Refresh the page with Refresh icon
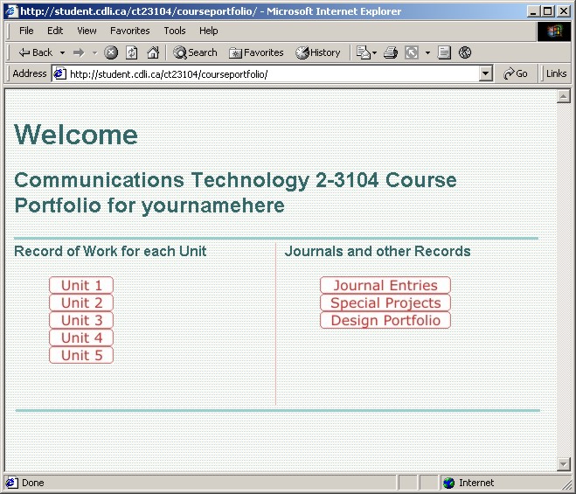The width and height of the screenshot is (576, 494). (131, 52)
